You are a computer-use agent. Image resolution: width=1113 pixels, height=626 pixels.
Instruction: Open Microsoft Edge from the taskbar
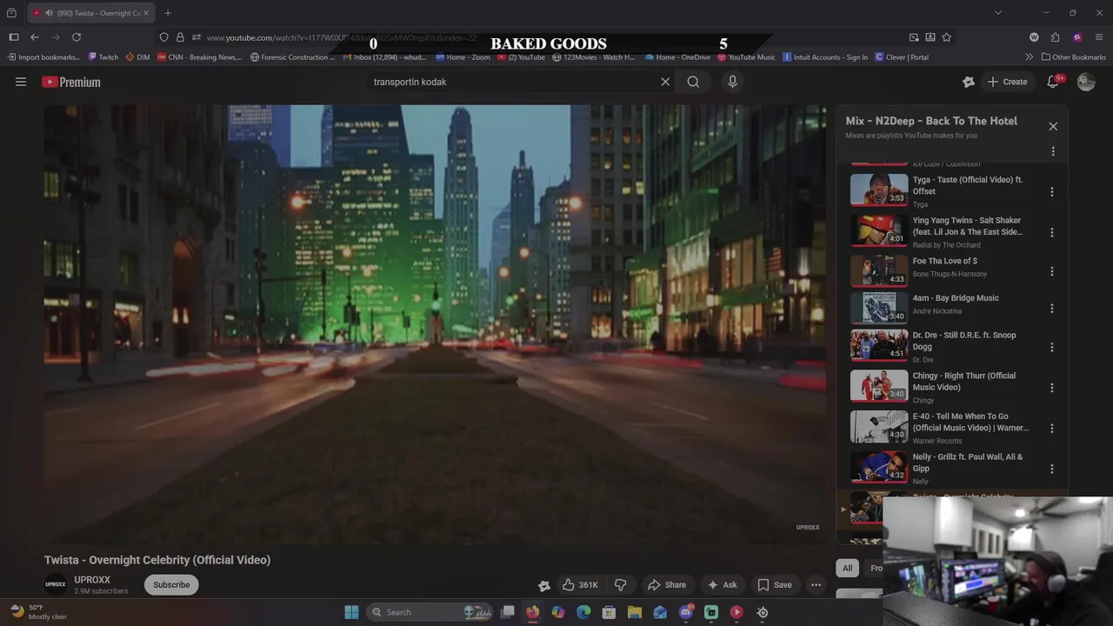[x=583, y=612]
